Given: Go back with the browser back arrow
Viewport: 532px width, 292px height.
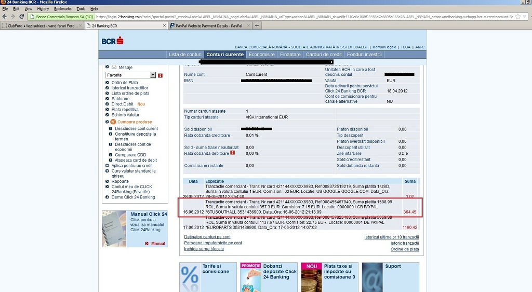Looking at the screenshot, I should pyautogui.click(x=5, y=17).
